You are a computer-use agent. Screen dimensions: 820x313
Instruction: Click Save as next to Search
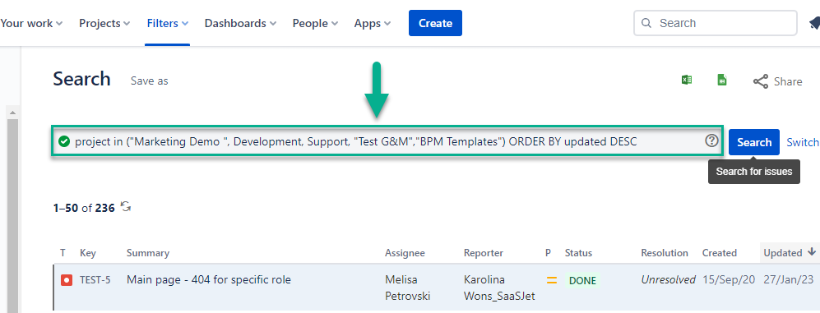point(150,81)
